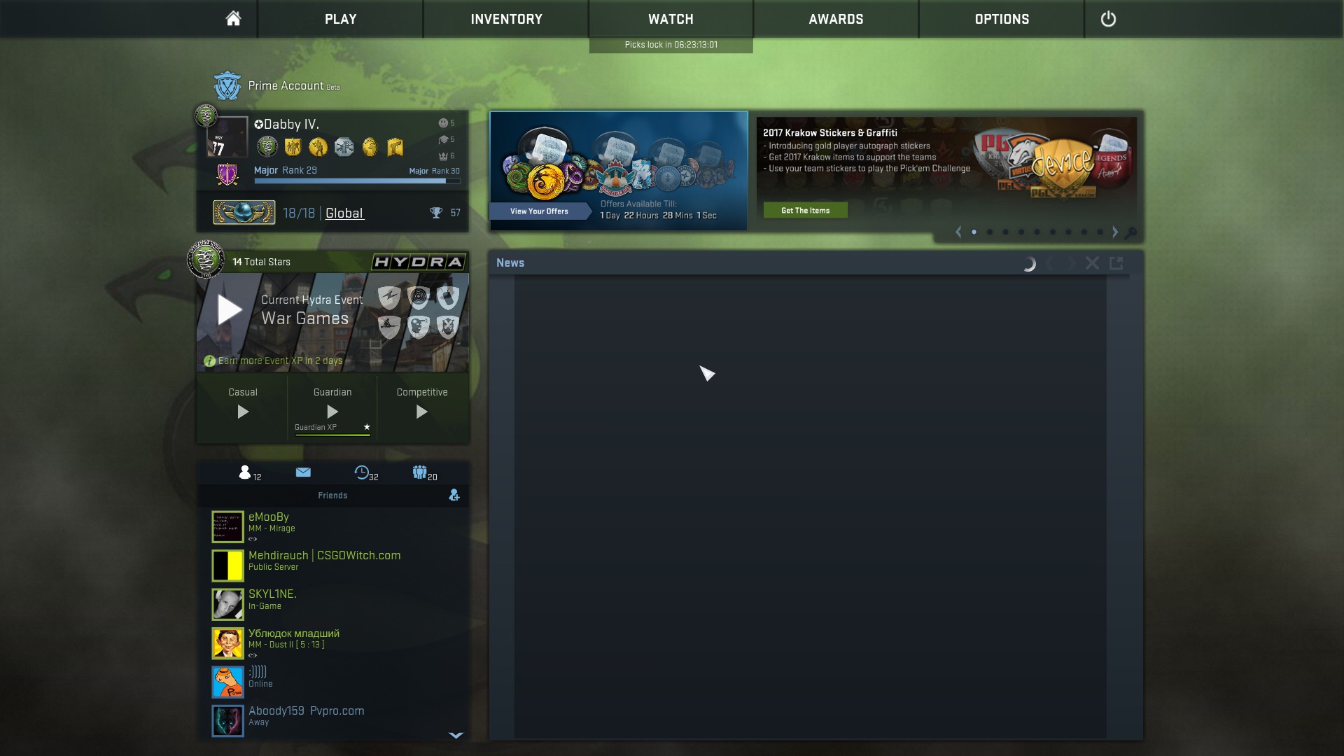Open the messages envelope icon
Image resolution: width=1344 pixels, height=756 pixels.
tap(303, 472)
